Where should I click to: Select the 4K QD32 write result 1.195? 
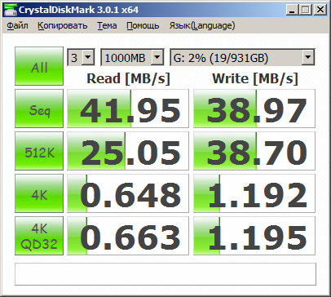[x=254, y=236]
